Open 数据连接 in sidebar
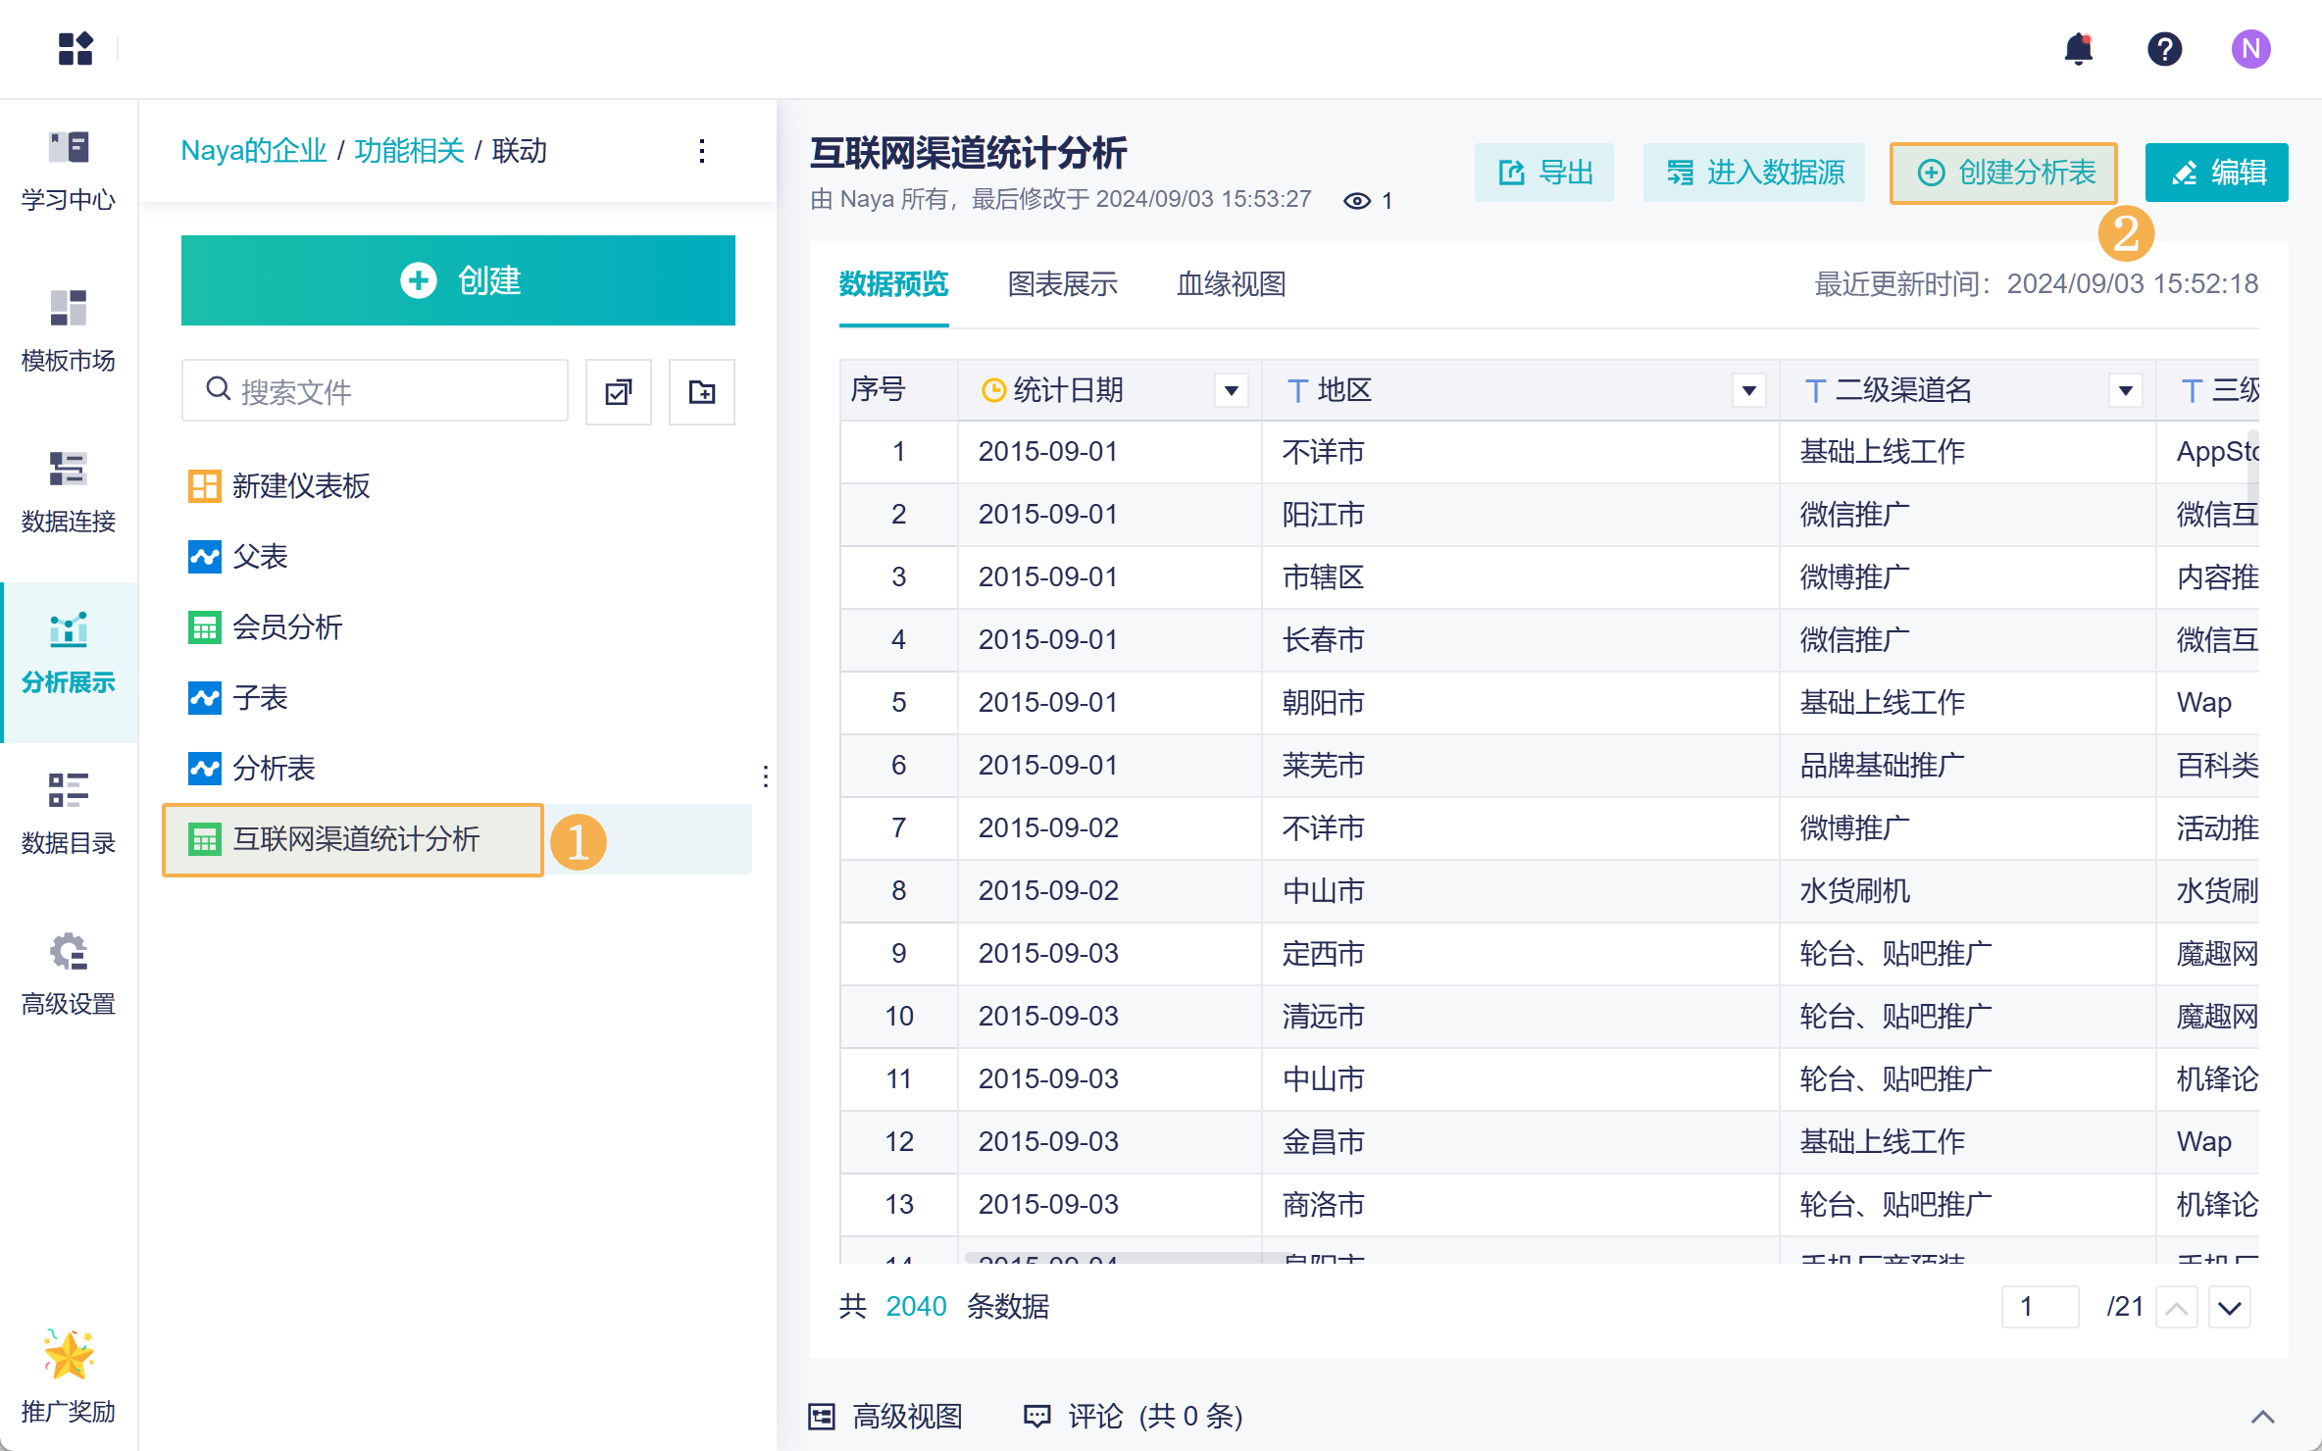Image resolution: width=2322 pixels, height=1451 pixels. click(x=69, y=494)
